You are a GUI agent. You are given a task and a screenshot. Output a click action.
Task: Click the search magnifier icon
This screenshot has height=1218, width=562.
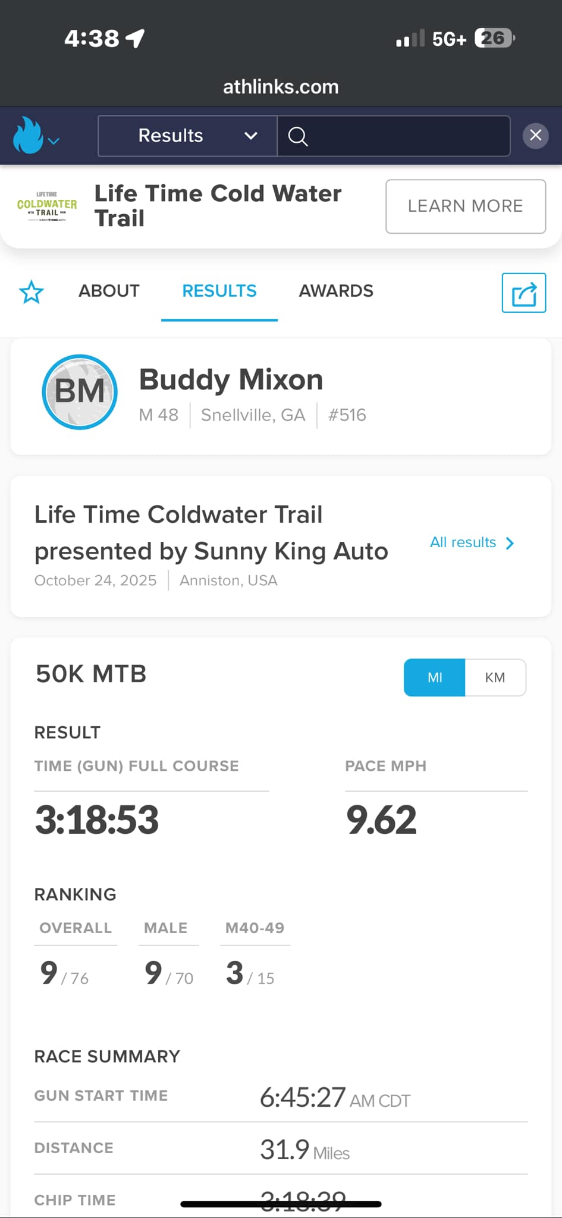298,136
